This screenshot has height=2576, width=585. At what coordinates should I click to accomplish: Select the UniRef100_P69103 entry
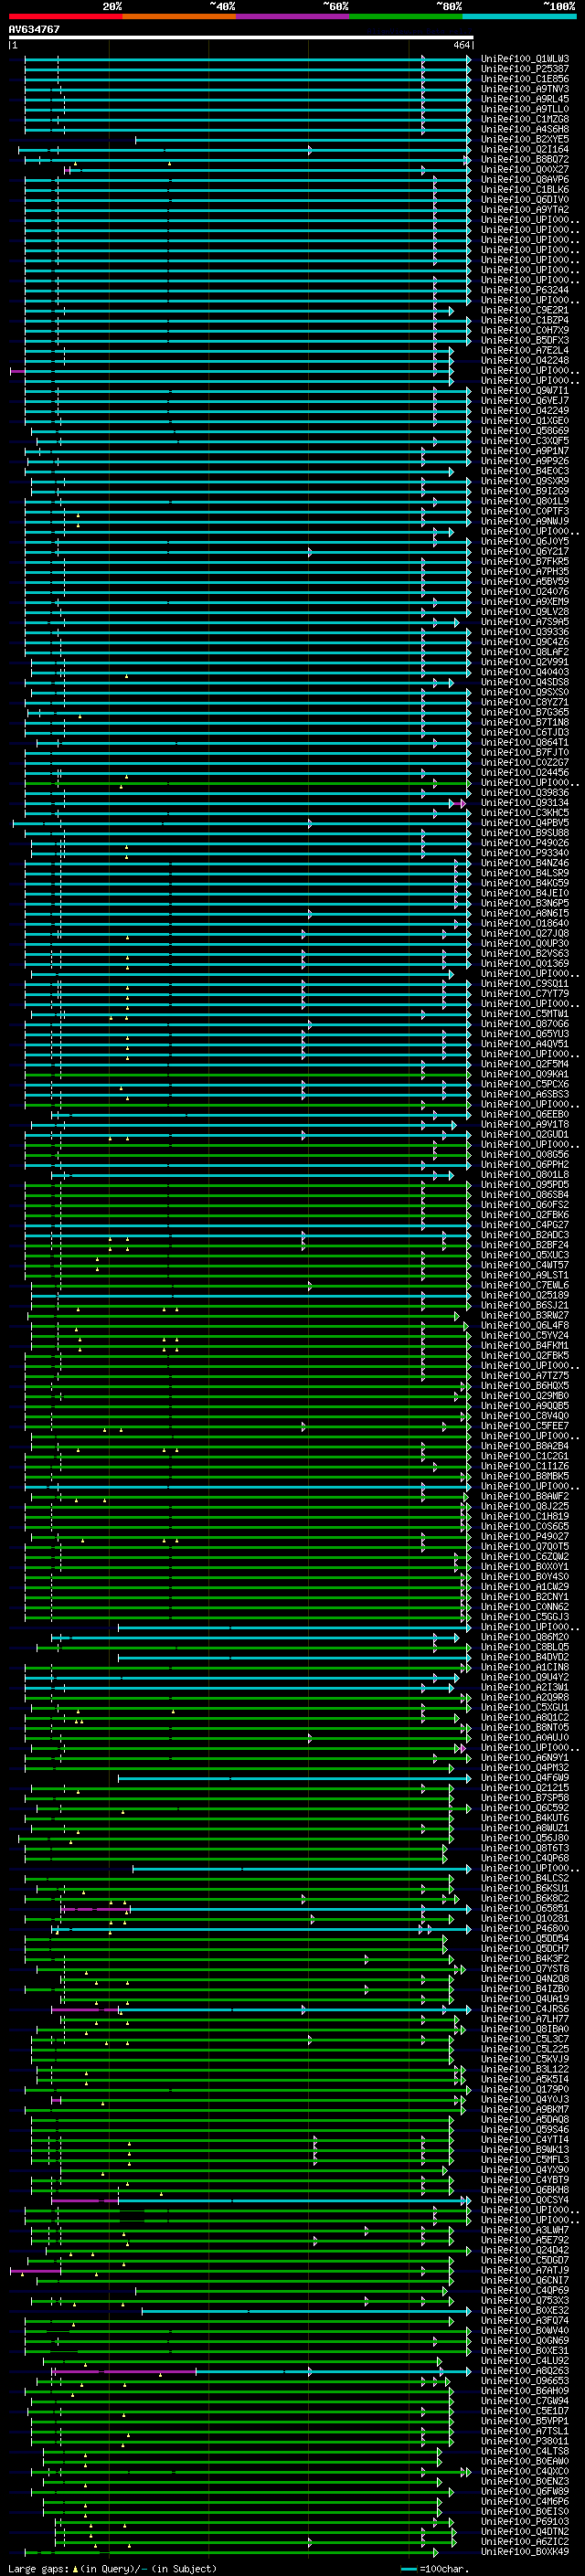(524, 2521)
